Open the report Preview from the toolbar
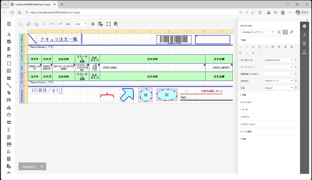 tap(116, 24)
